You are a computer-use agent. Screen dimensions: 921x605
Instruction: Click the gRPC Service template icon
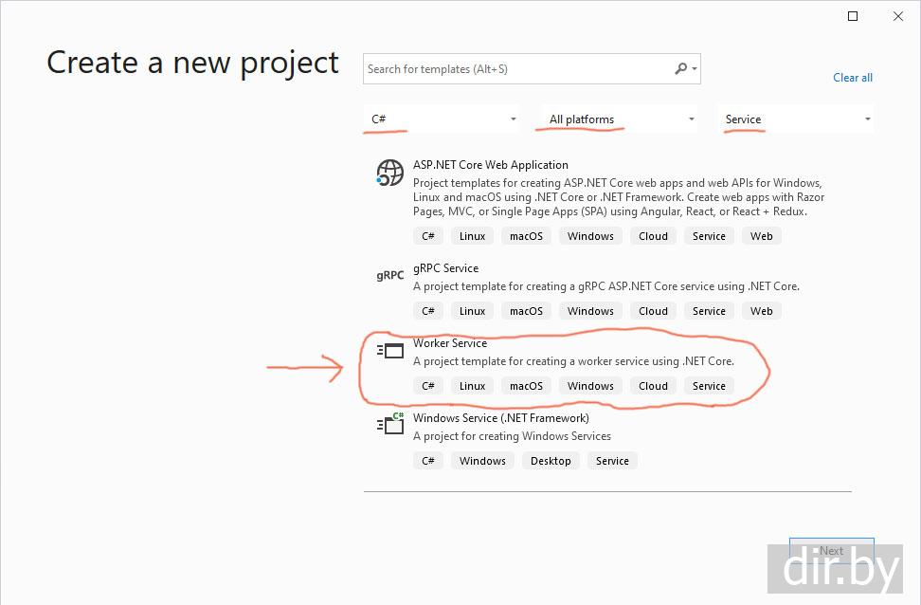390,275
